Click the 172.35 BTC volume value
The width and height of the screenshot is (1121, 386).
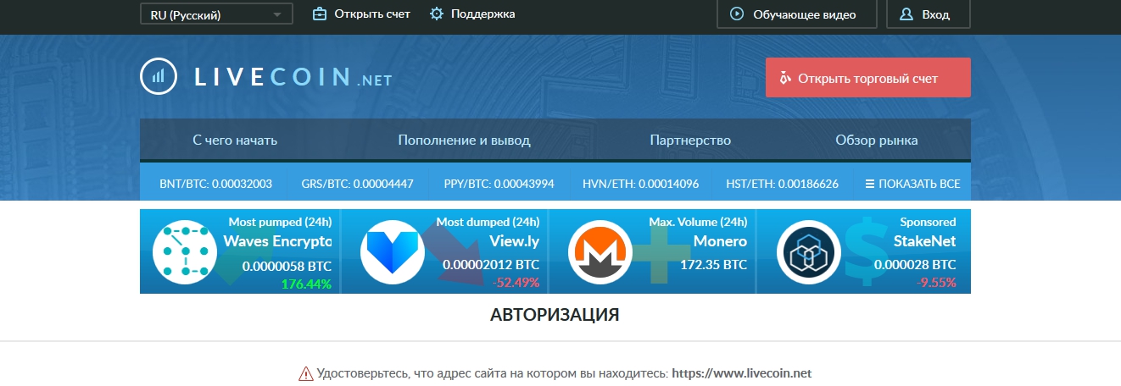pyautogui.click(x=713, y=265)
